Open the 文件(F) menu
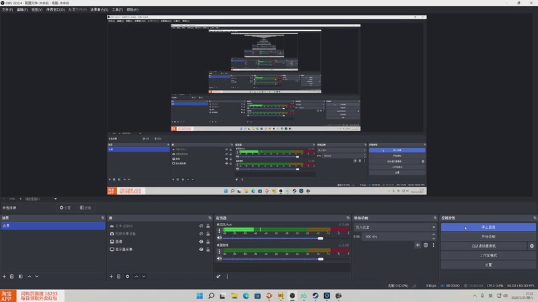Image resolution: width=538 pixels, height=302 pixels. (x=7, y=9)
